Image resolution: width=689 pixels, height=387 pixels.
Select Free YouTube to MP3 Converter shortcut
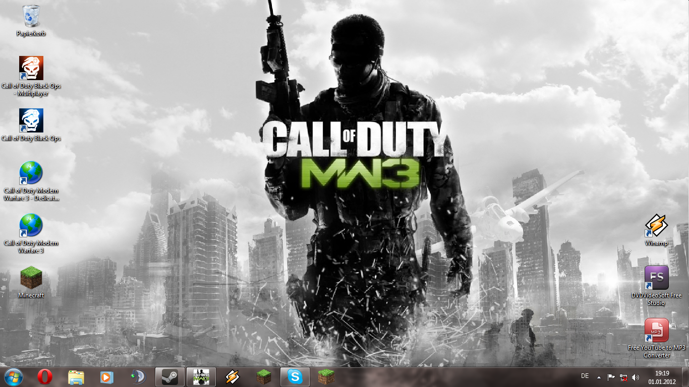pos(656,331)
